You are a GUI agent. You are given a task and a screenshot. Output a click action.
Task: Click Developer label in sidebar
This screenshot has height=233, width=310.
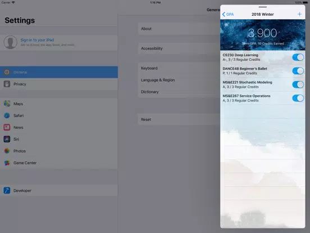[22, 190]
